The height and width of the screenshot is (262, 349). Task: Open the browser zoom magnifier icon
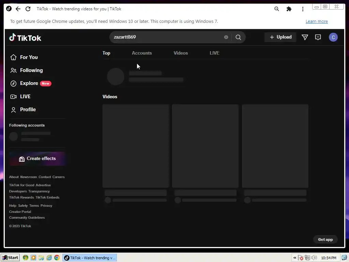pyautogui.click(x=276, y=9)
